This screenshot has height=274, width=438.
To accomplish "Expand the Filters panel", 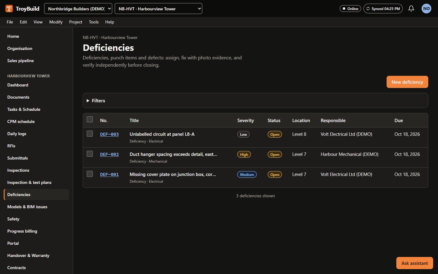I will pos(255,100).
